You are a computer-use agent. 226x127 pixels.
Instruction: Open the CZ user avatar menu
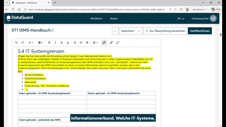click(213, 18)
